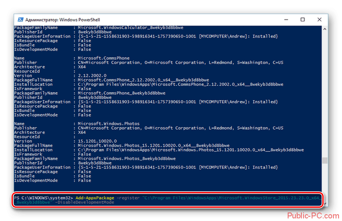Click the 'Microsoft.CommsPhone' Name value
Viewport: 342px width, 221px height.
click(x=103, y=58)
